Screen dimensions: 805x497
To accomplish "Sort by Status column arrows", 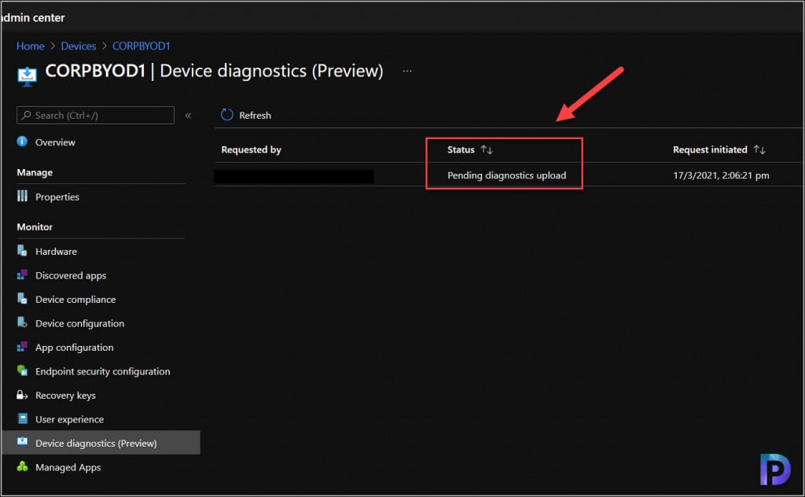I will coord(487,149).
